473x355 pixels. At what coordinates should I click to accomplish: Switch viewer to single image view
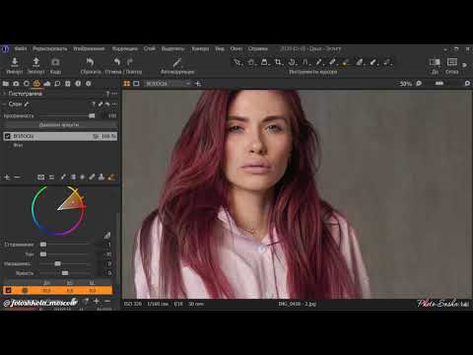[136, 84]
